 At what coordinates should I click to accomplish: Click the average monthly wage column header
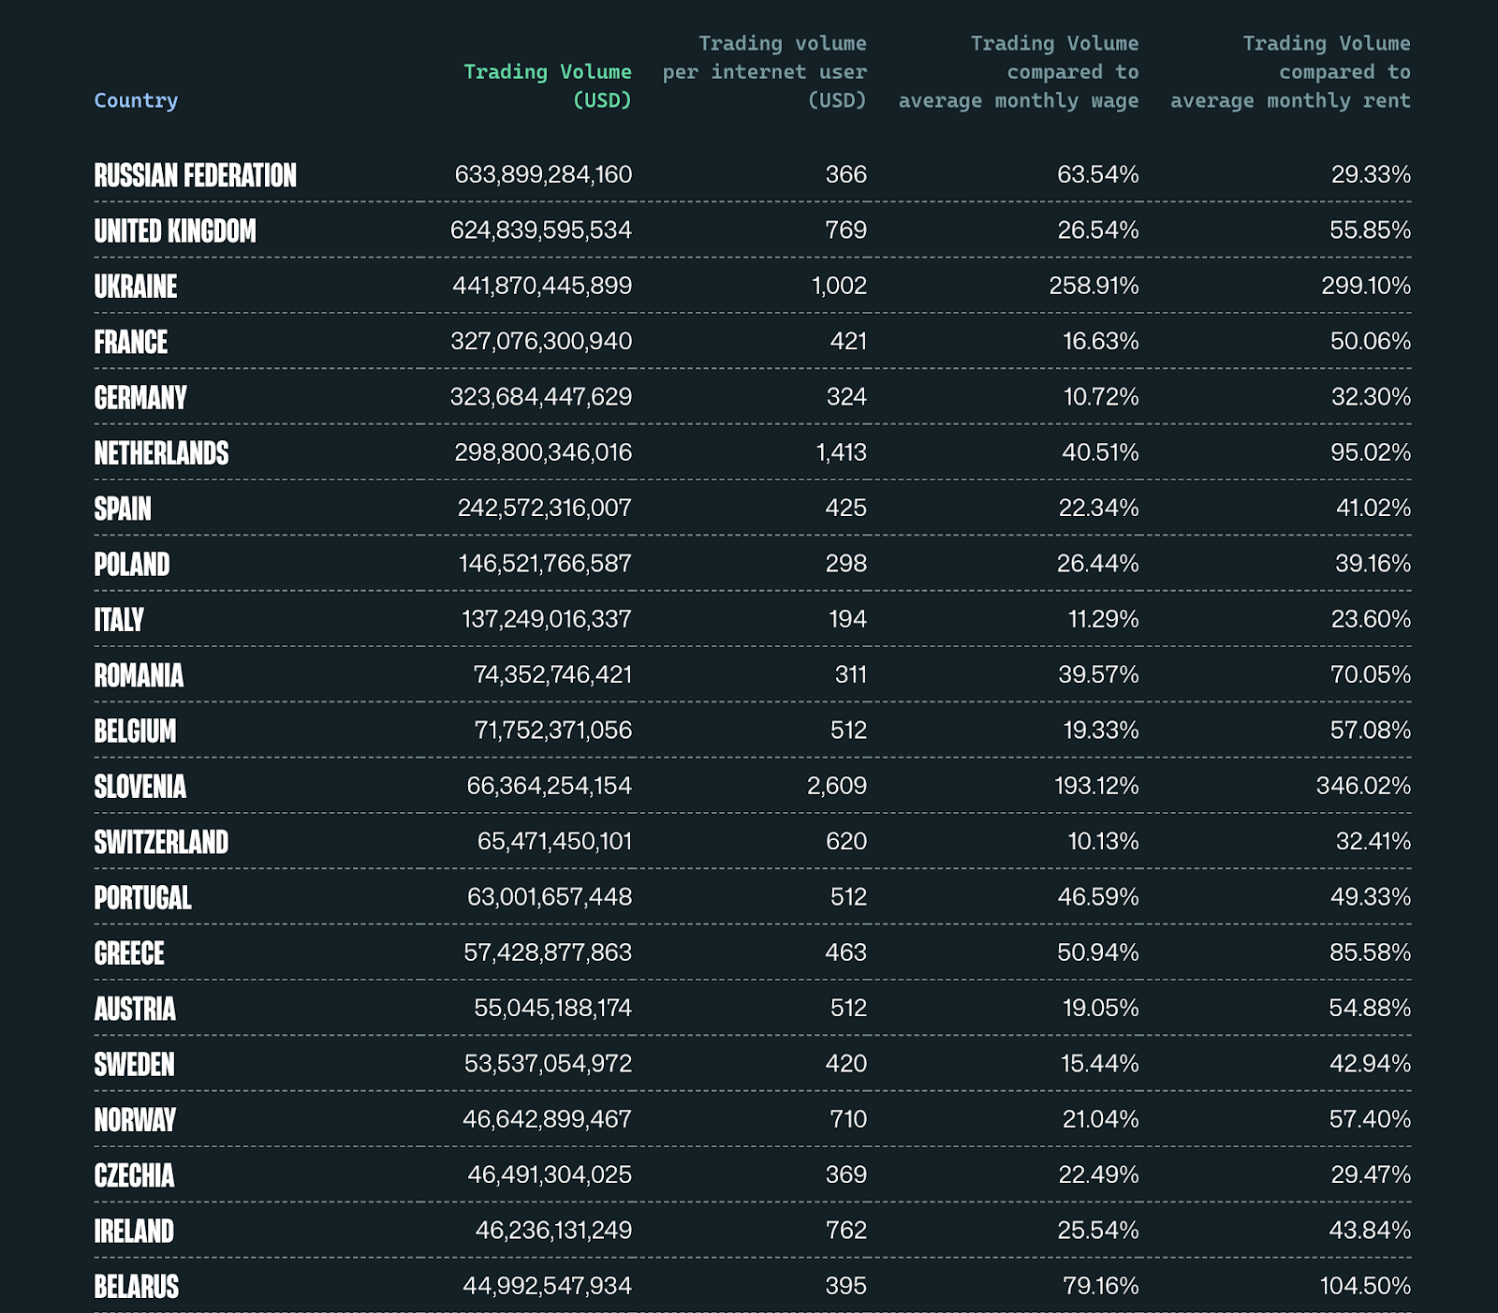tap(1019, 72)
